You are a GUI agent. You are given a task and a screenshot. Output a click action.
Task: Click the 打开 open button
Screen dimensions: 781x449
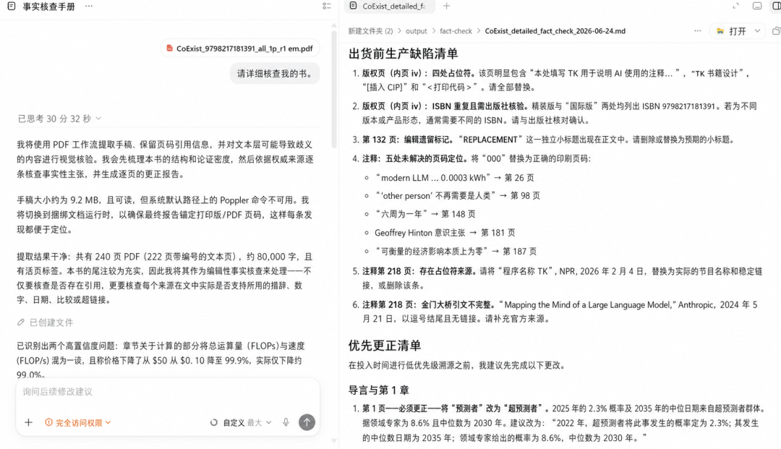(732, 31)
